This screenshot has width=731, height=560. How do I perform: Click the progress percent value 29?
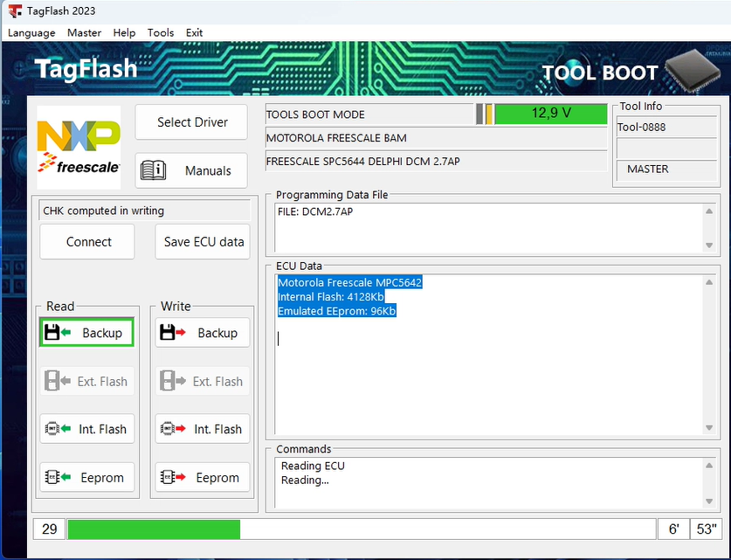coord(49,529)
